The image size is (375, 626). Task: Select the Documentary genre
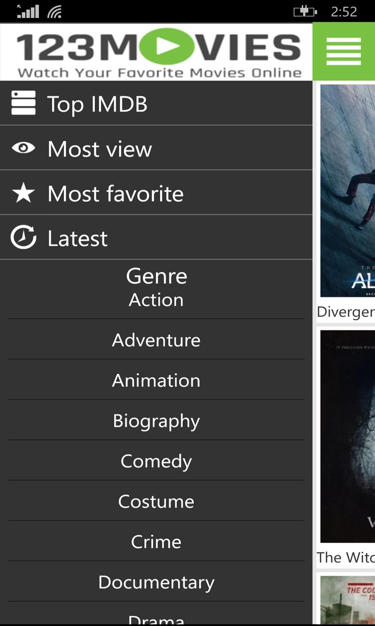tap(156, 582)
